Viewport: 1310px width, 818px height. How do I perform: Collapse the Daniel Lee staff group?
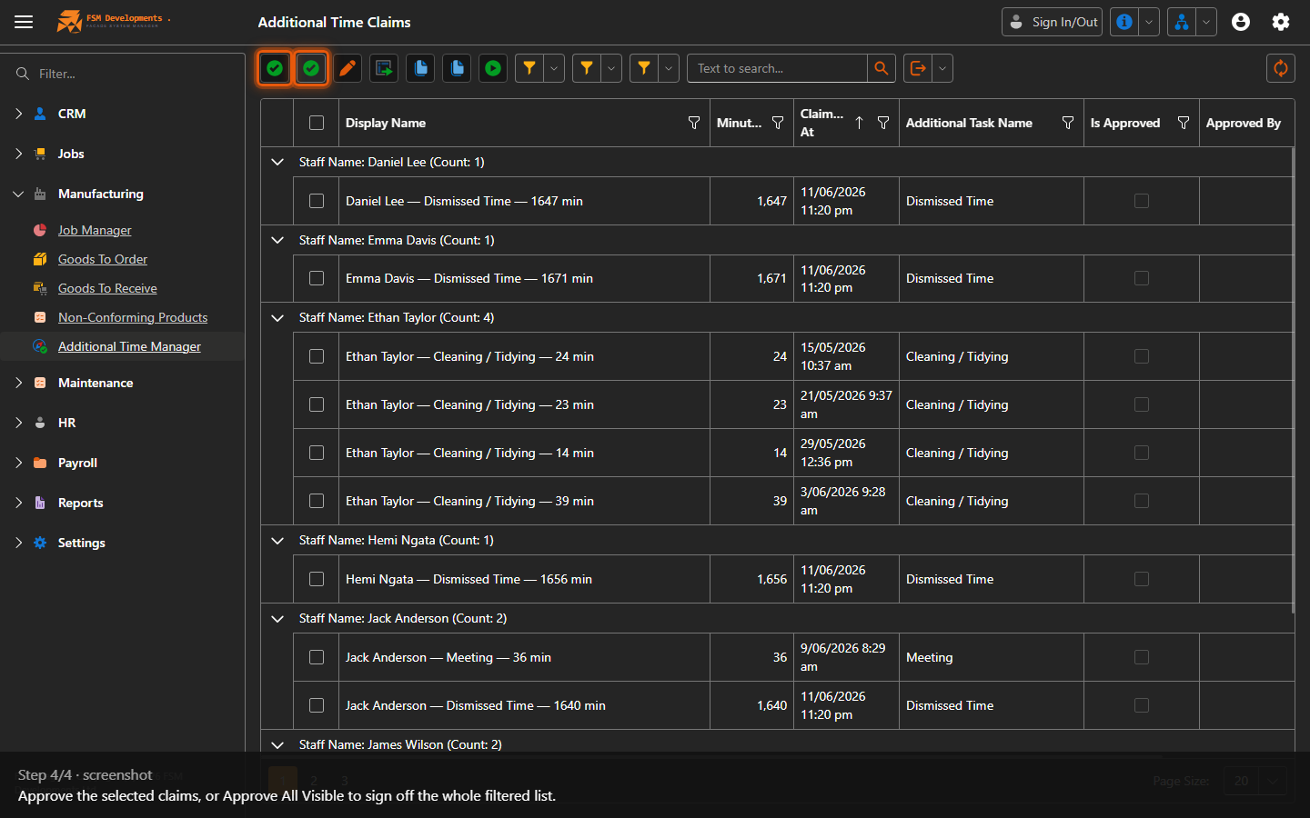pos(277,162)
